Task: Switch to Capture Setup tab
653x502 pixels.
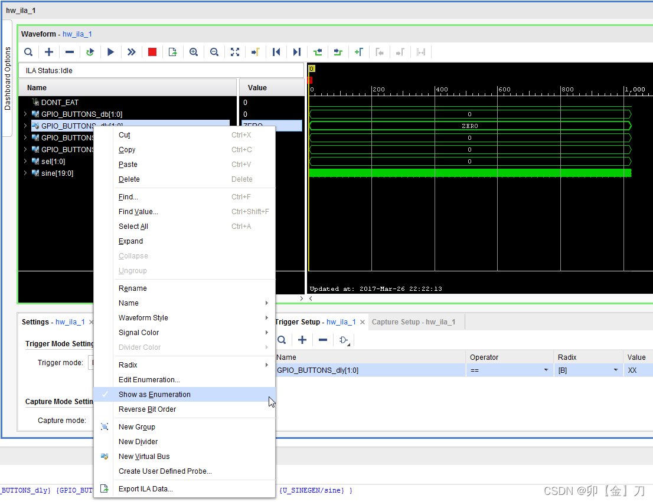Action: tap(413, 322)
